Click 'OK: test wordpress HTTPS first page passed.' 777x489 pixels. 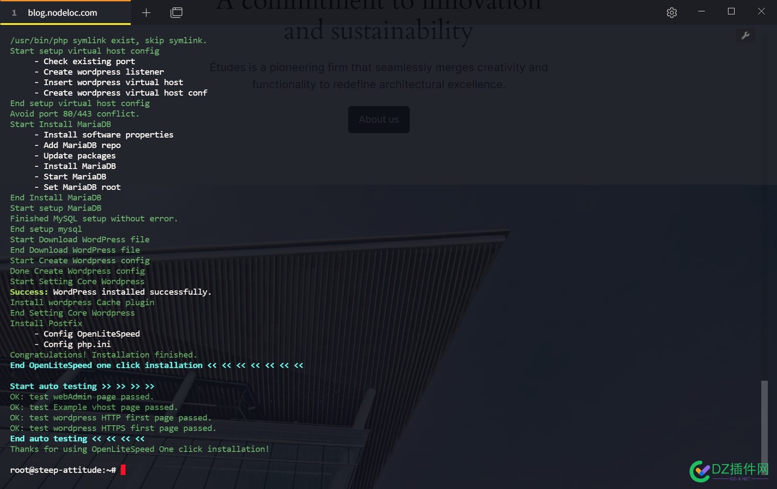click(113, 428)
